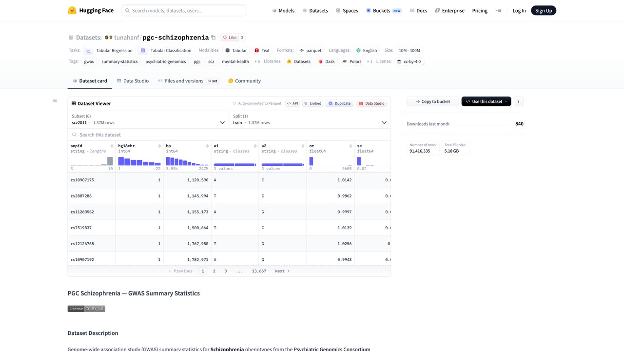Switch to the Dataset card tab
This screenshot has width=624, height=351.
(x=90, y=81)
